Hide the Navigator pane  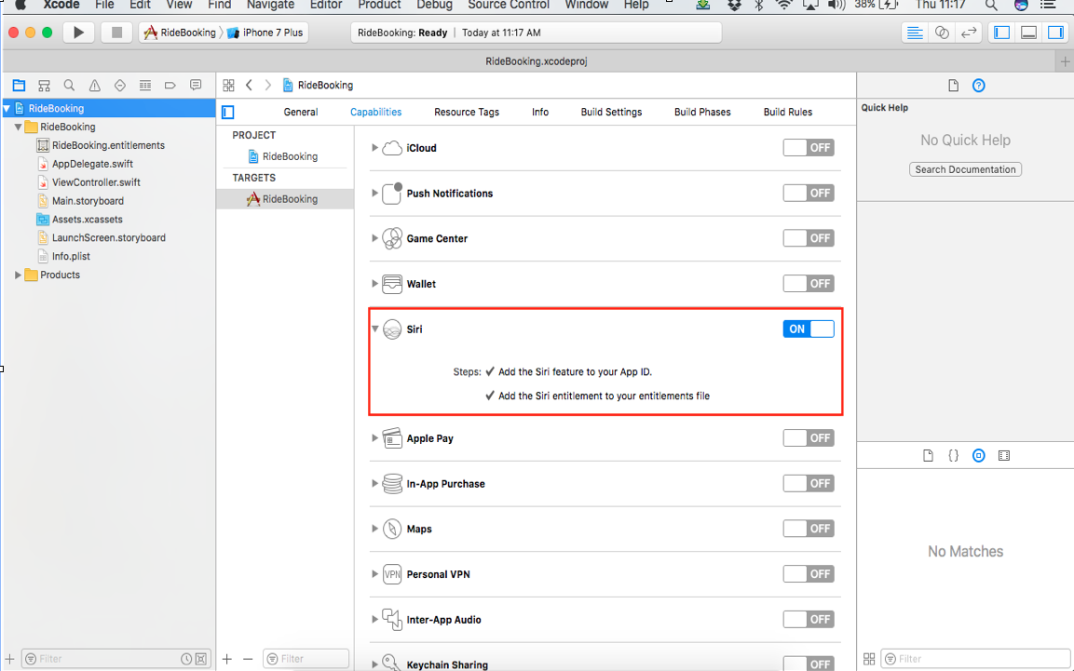pyautogui.click(x=1002, y=33)
